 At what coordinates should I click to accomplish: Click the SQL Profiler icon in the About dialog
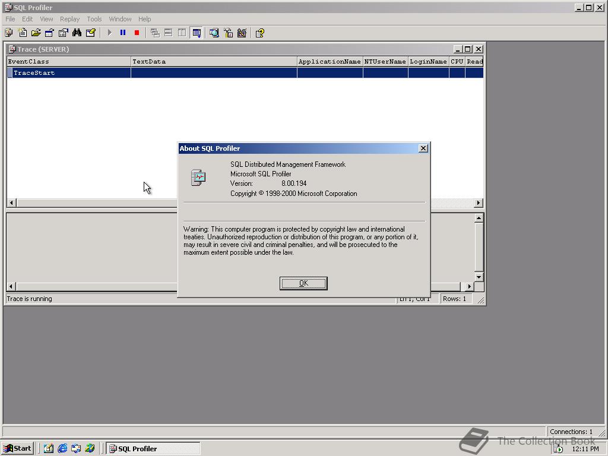point(198,178)
